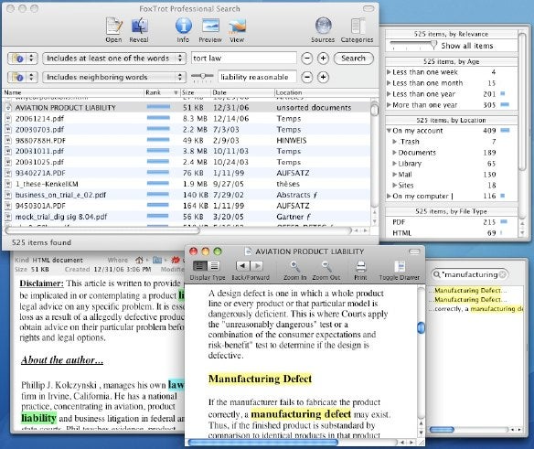
Task: Remove liability reasonable criterion with minus
Action: pos(307,77)
